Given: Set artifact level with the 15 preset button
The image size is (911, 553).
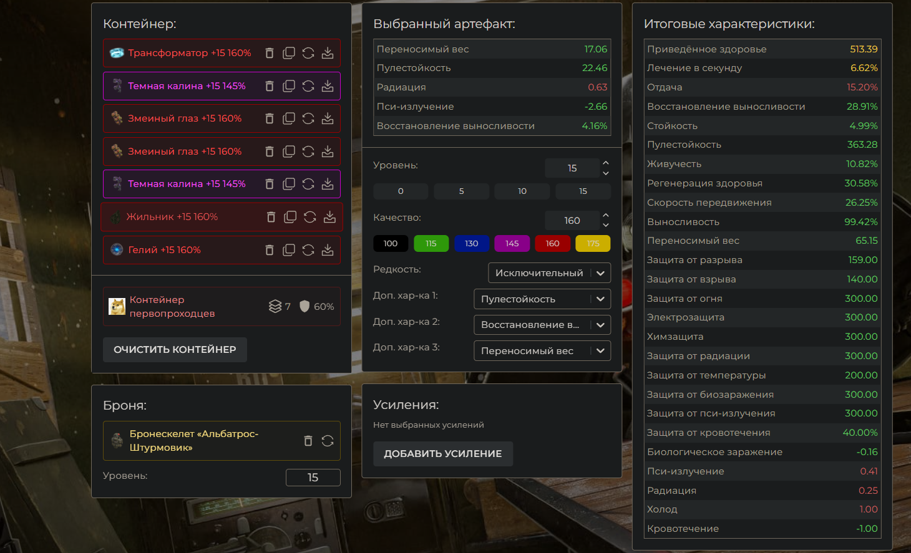Looking at the screenshot, I should pos(583,191).
